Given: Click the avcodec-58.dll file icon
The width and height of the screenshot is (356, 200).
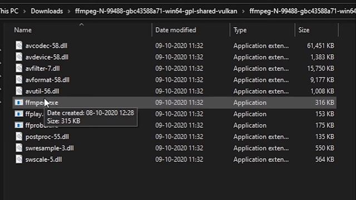Looking at the screenshot, I should click(x=19, y=46).
